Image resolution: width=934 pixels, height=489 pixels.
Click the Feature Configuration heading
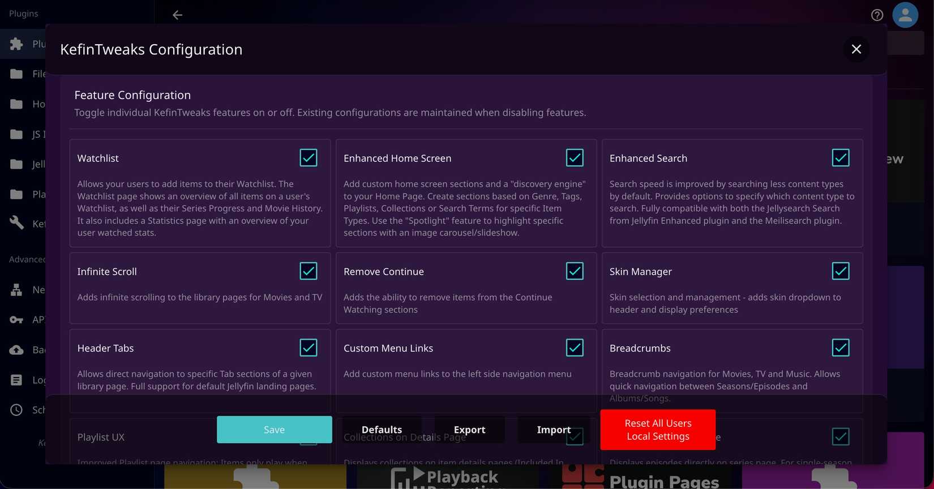coord(132,95)
